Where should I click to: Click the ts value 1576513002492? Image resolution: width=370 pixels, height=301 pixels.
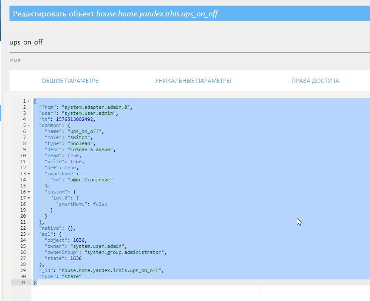point(74,119)
